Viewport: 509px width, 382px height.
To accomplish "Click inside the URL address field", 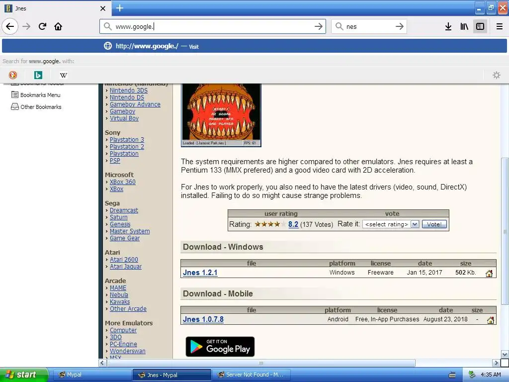I will [213, 26].
